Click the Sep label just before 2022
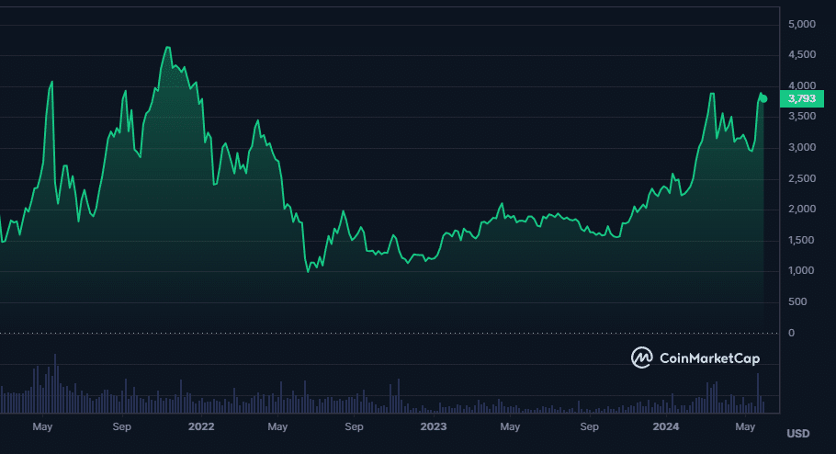Image resolution: width=836 pixels, height=454 pixels. (x=122, y=426)
